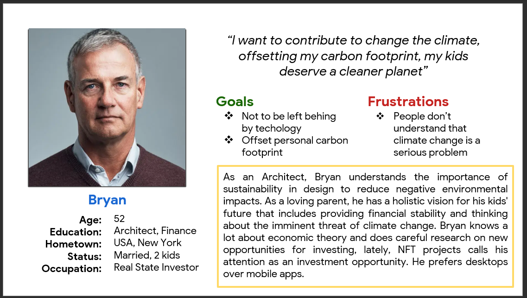The height and width of the screenshot is (298, 527).
Task: Select the "climate change is a serious problem" frustration text
Action: pyautogui.click(x=437, y=146)
